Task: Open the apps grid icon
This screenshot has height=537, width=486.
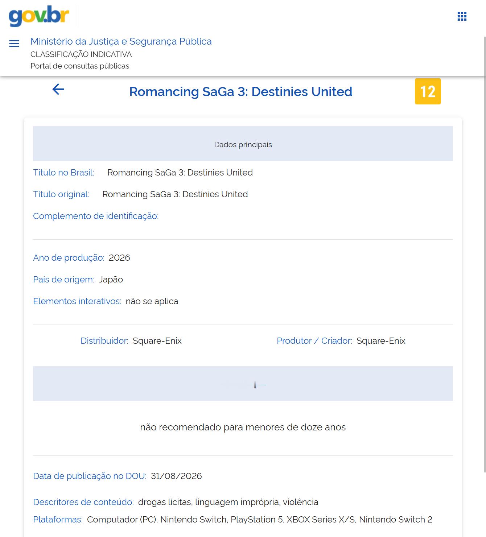Action: coord(462,16)
